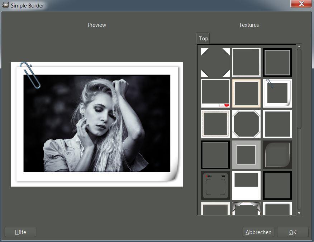
Task: Click the preview image of the woman
Action: [97, 123]
